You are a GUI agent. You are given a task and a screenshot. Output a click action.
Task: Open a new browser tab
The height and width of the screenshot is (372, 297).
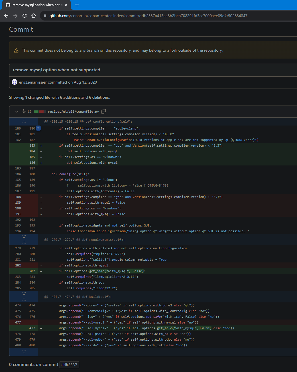[77, 5]
